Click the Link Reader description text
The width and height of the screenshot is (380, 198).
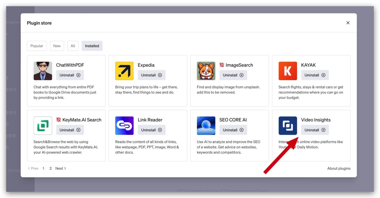coord(147,147)
